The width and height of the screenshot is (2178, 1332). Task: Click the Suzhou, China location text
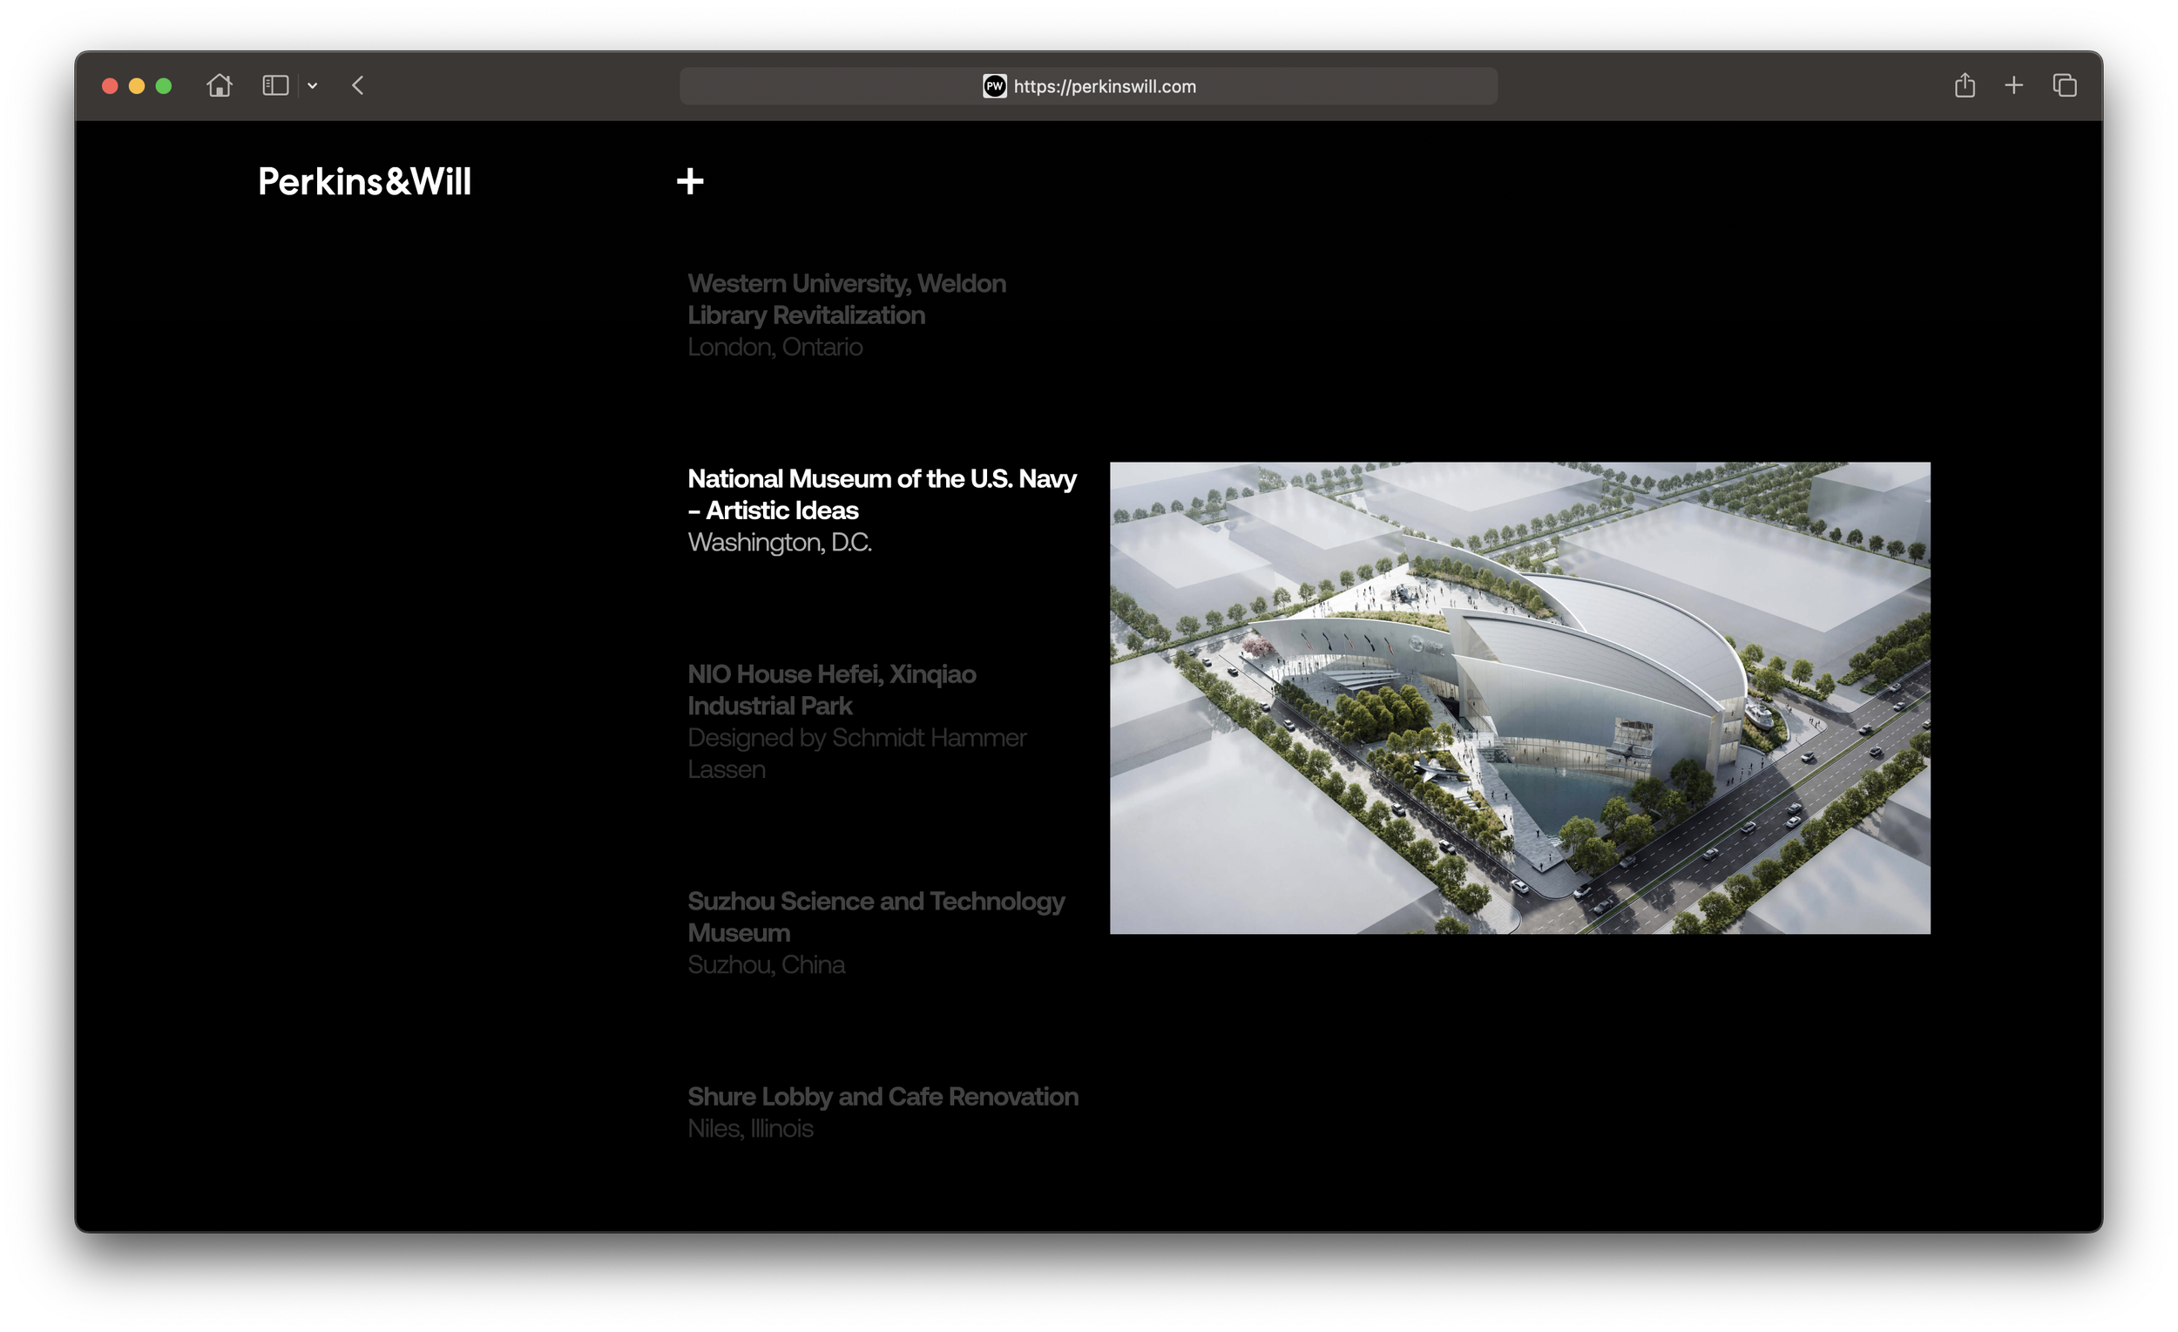767,964
